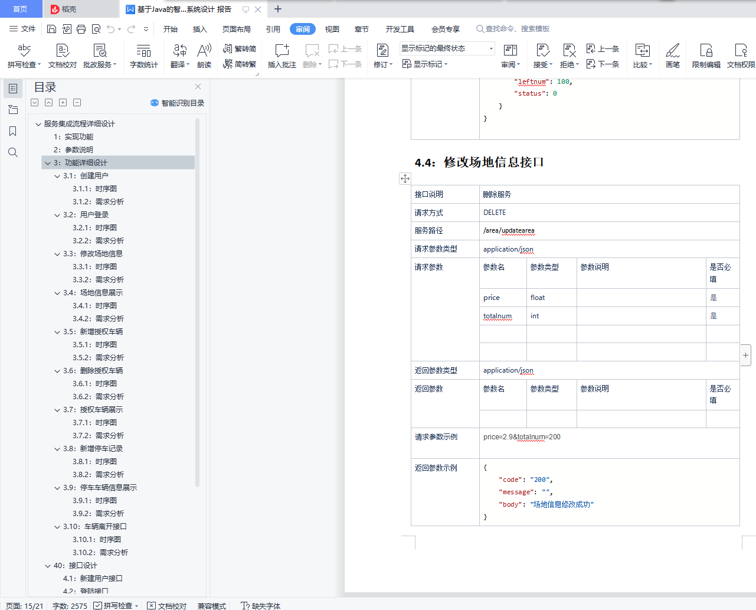Open the 首页 home tab

[x=21, y=9]
